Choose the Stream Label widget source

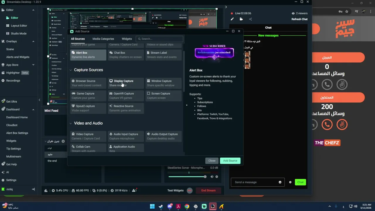(x=163, y=55)
